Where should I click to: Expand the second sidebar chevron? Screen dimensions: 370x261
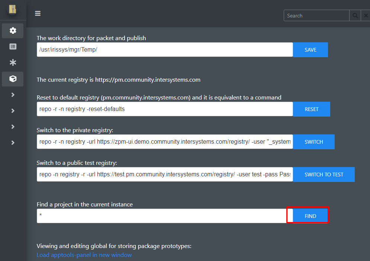click(13, 111)
